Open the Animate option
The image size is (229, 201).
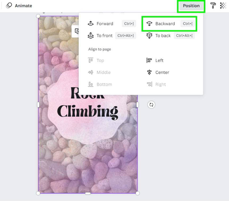(x=19, y=6)
